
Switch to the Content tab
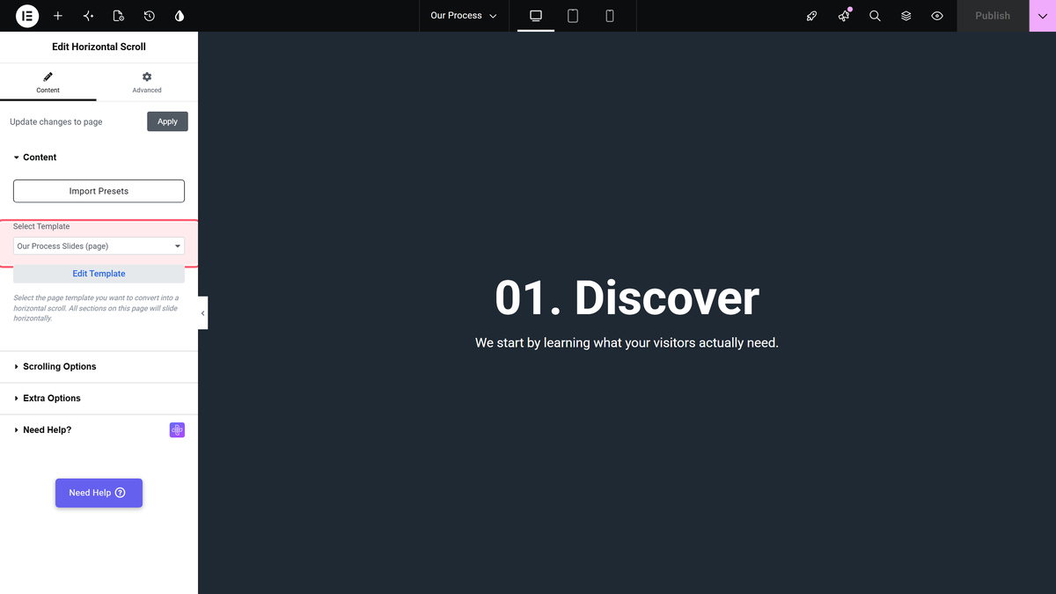tap(48, 83)
